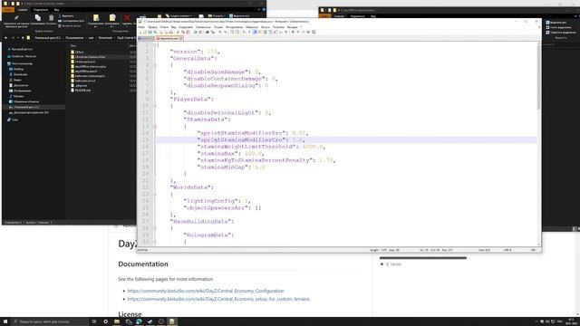Click the Task View icon on taskbar
This screenshot has height=326, width=580.
click(x=94, y=321)
